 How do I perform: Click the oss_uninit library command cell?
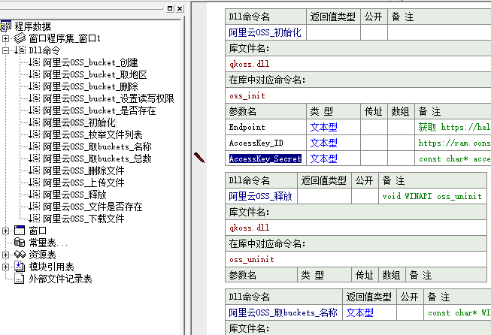tap(356, 259)
